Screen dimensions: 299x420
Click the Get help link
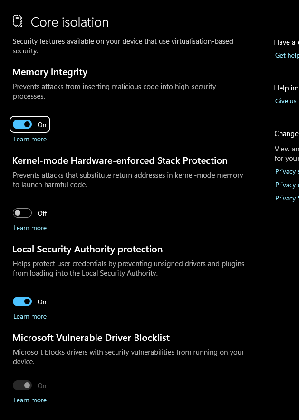click(287, 56)
